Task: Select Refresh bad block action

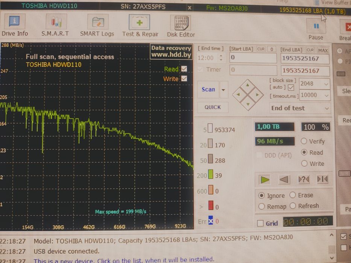Action: click(293, 206)
